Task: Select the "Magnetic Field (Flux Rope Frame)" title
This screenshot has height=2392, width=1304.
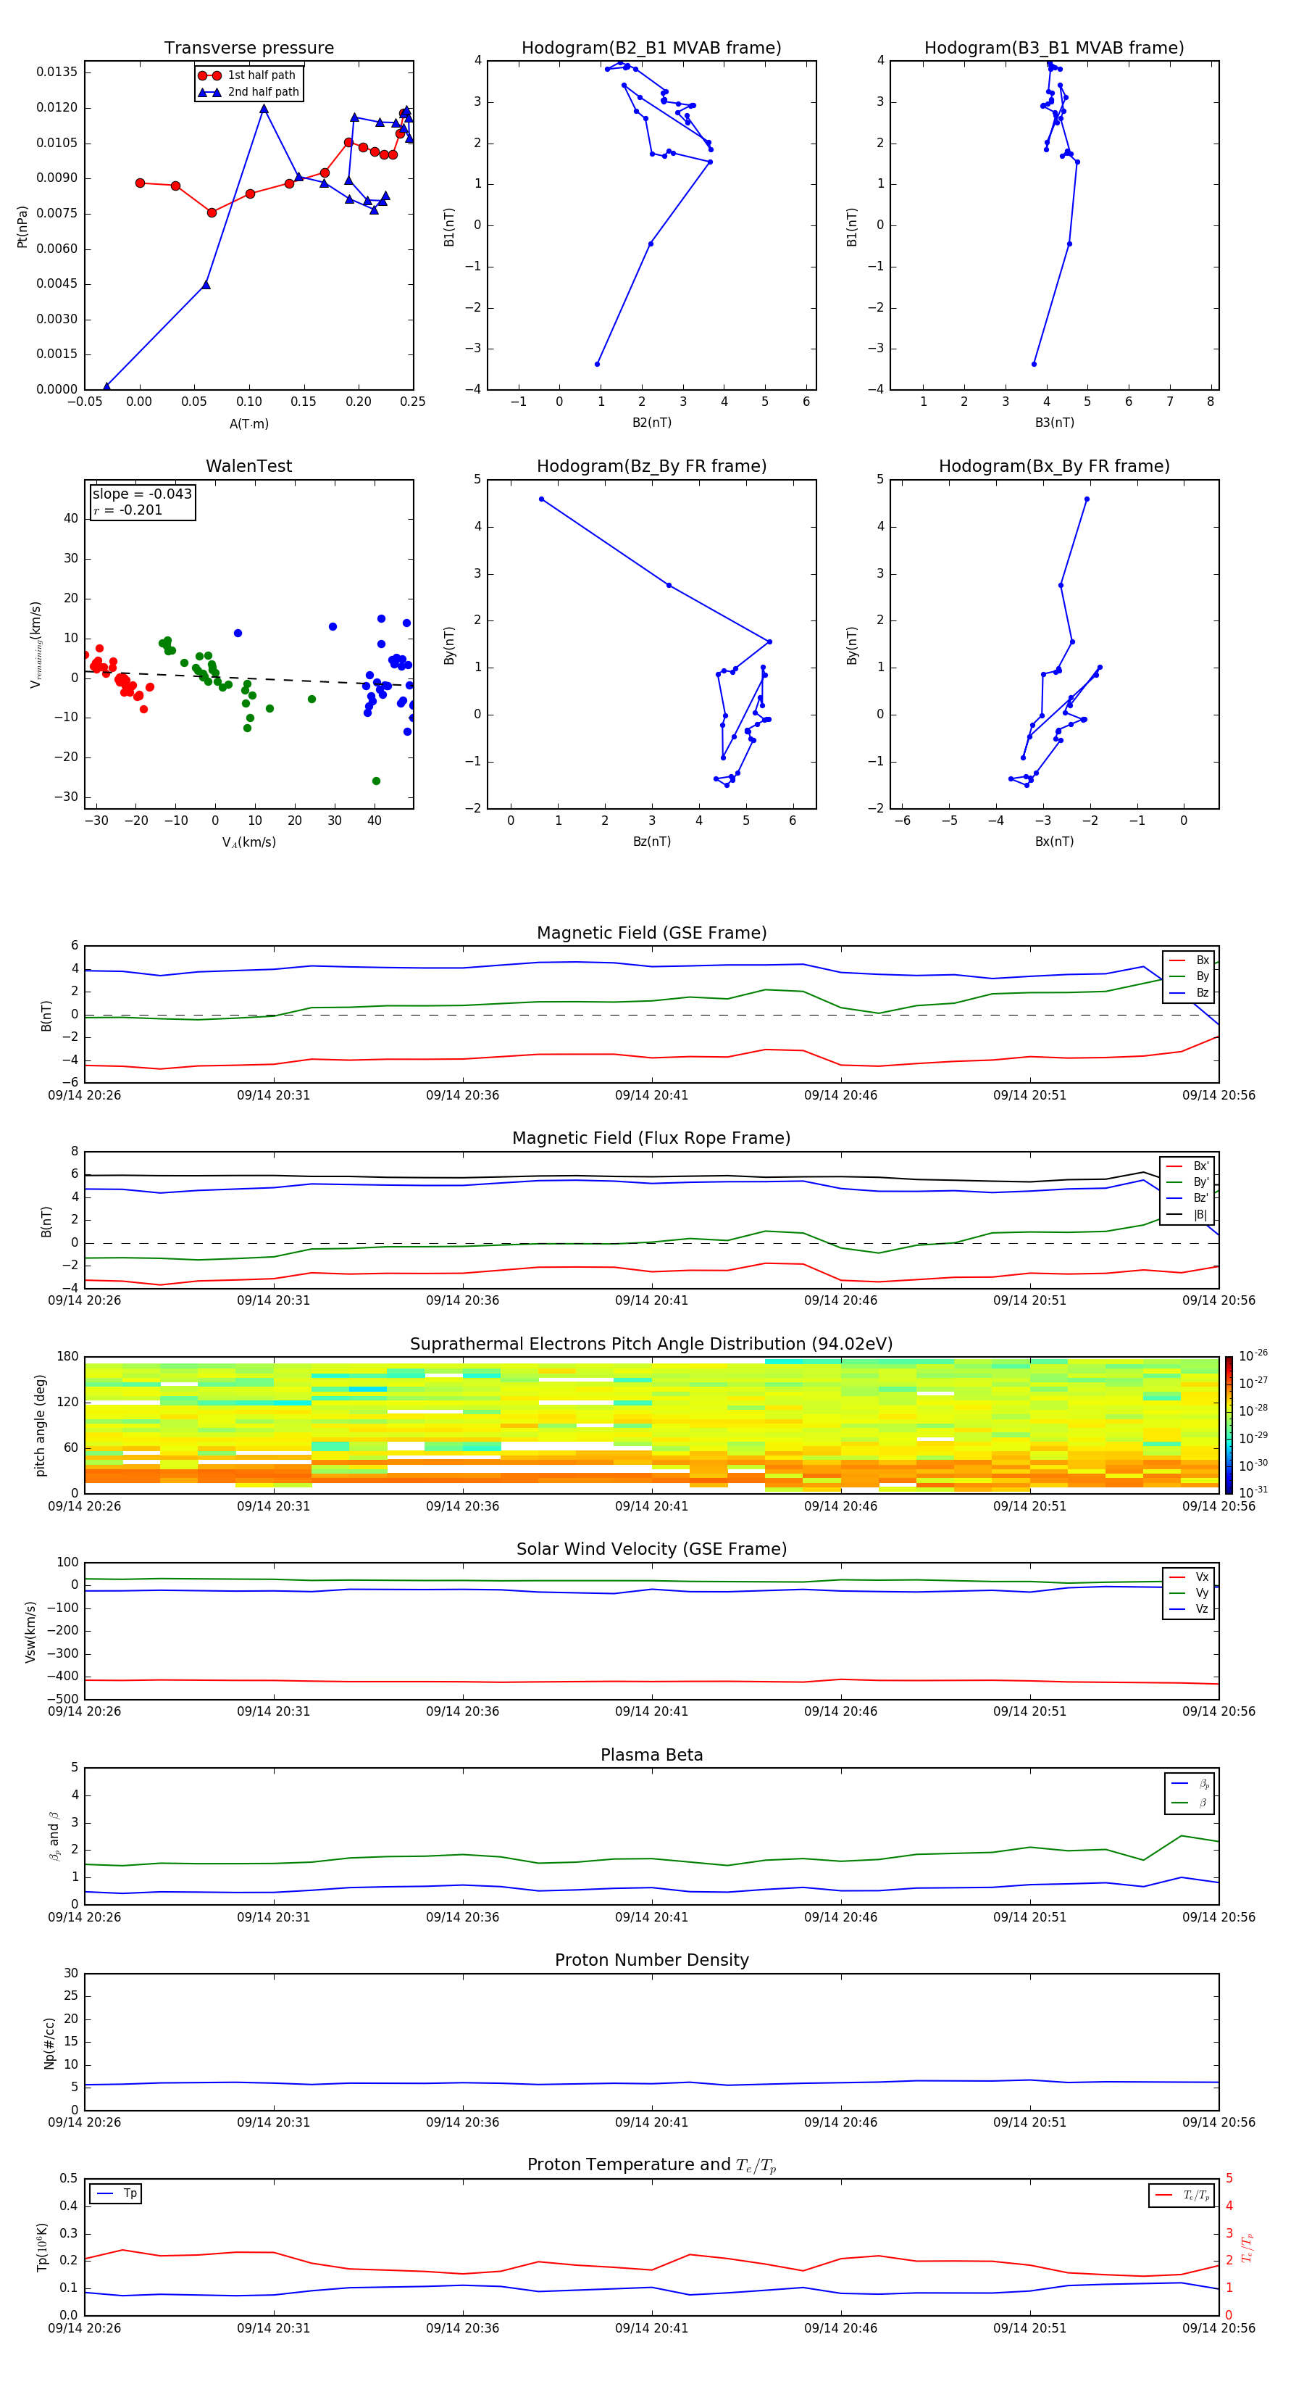Action: pos(651,1139)
